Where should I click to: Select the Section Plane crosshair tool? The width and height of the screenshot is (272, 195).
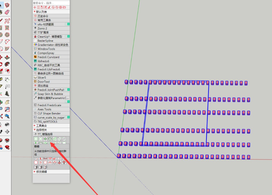[x=7, y=132]
